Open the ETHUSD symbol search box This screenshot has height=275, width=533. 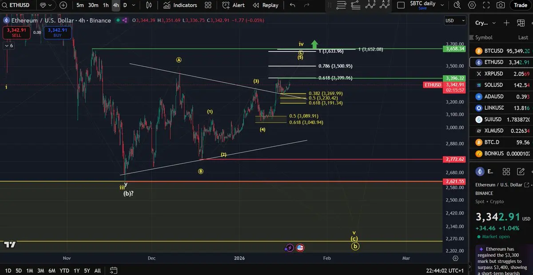pyautogui.click(x=18, y=5)
